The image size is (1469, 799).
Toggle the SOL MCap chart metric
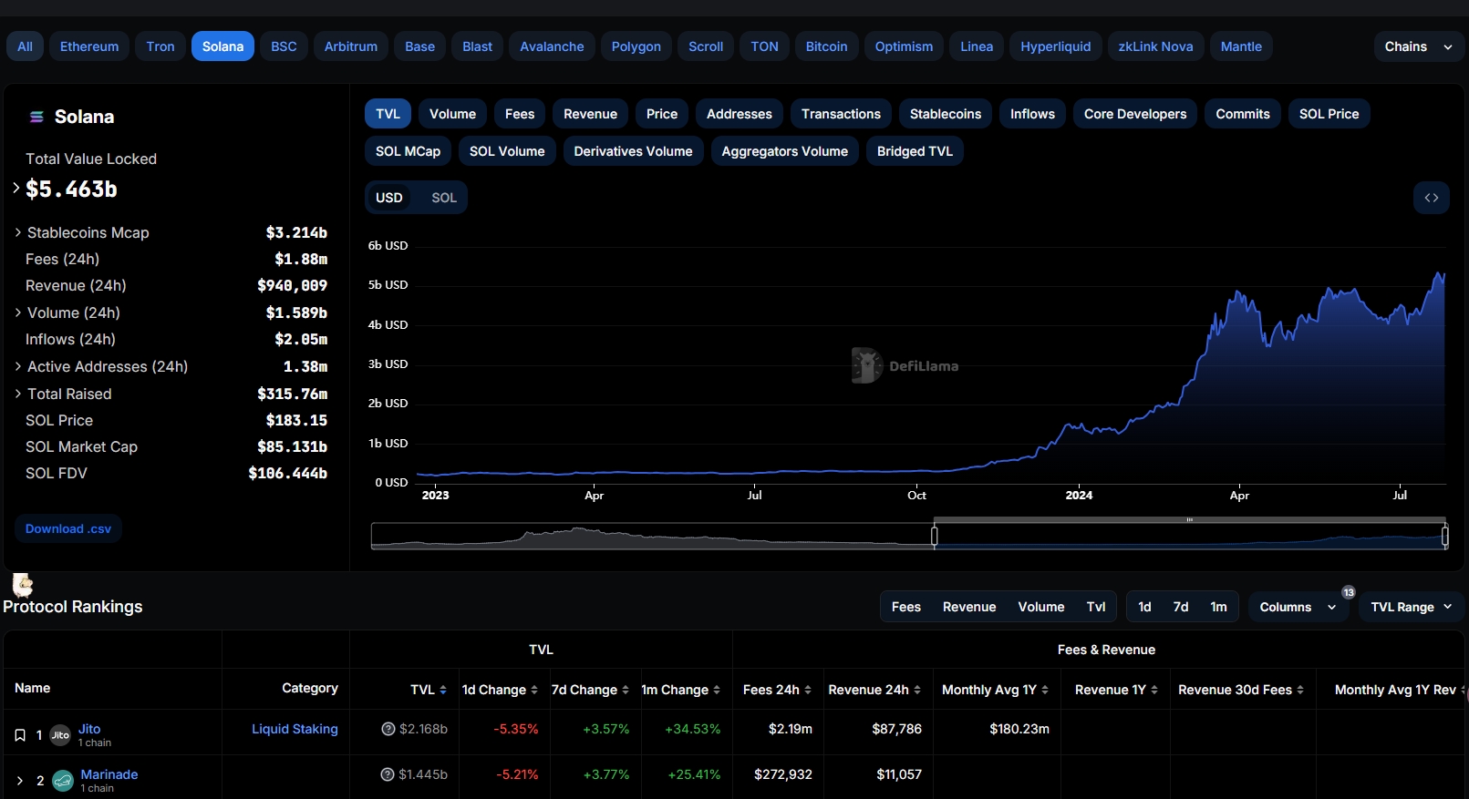[x=408, y=151]
